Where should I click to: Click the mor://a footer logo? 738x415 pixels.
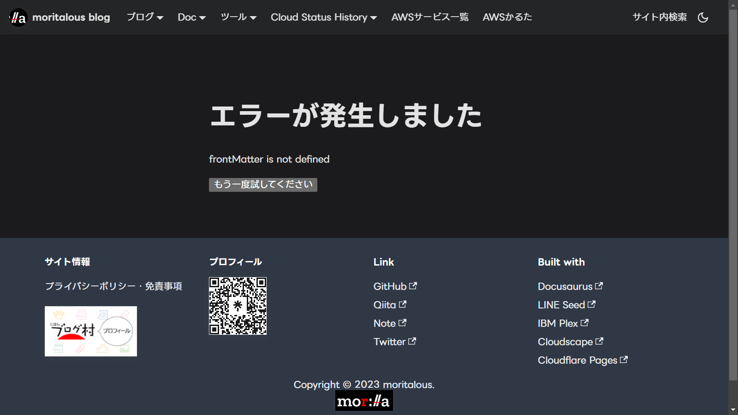click(x=364, y=401)
